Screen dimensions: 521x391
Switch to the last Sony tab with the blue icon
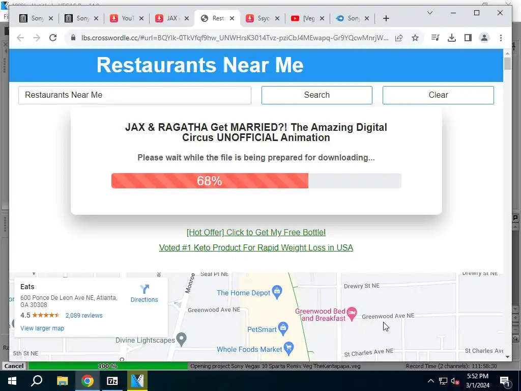click(348, 18)
